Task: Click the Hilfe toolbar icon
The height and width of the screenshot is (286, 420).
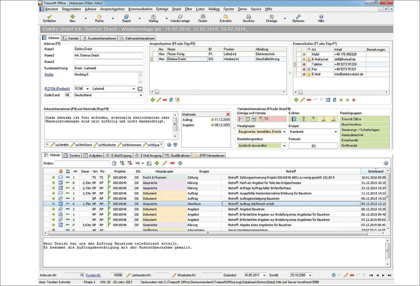Action: click(321, 17)
